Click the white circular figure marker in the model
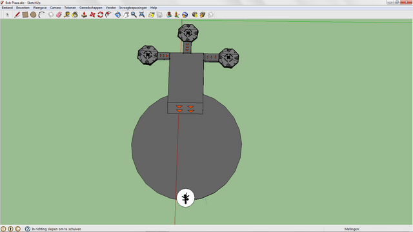This screenshot has width=413, height=232. [x=185, y=198]
